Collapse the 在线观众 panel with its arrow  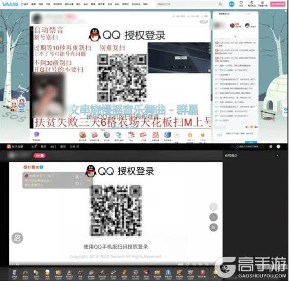point(277,155)
